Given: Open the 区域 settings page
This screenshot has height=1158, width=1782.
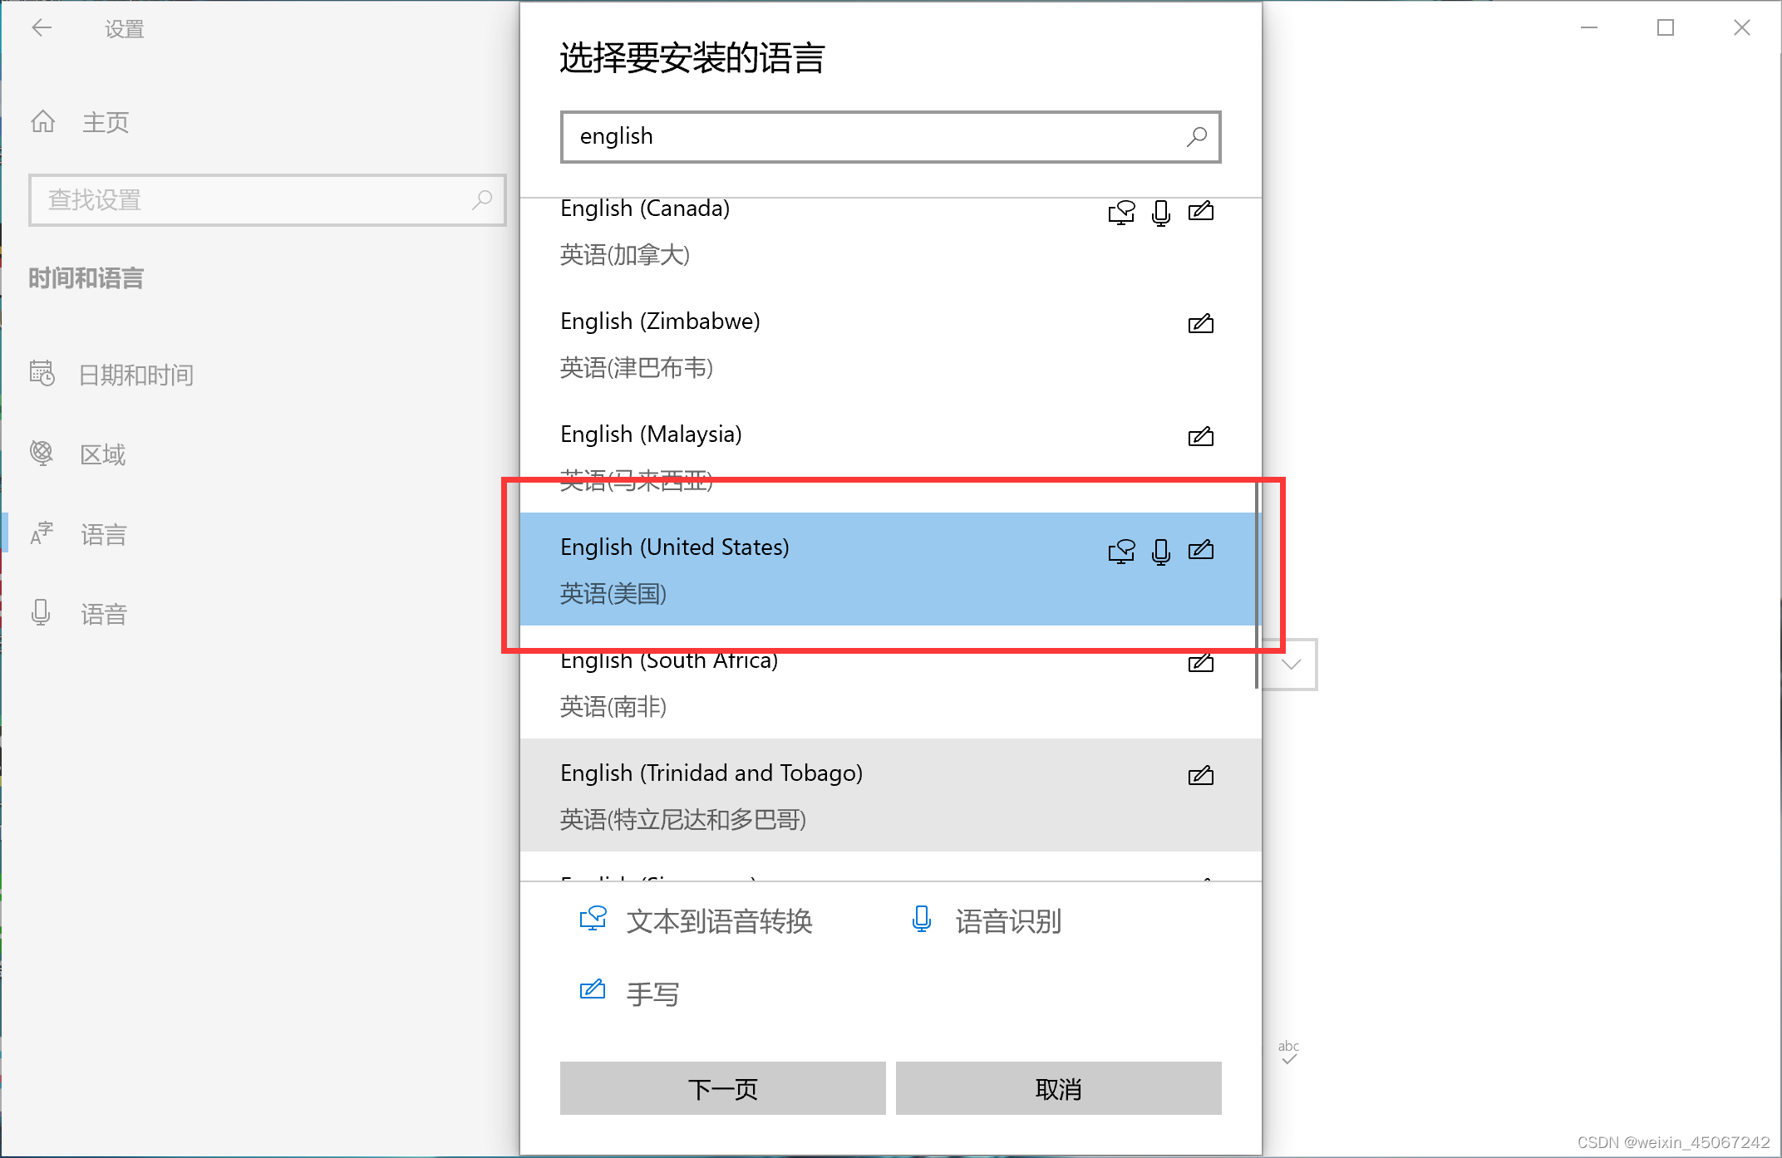Looking at the screenshot, I should tap(102, 454).
